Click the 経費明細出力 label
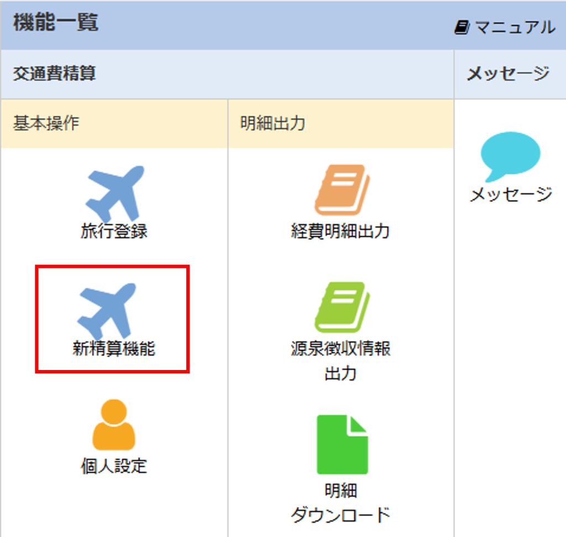Image resolution: width=566 pixels, height=537 pixels. pyautogui.click(x=340, y=231)
